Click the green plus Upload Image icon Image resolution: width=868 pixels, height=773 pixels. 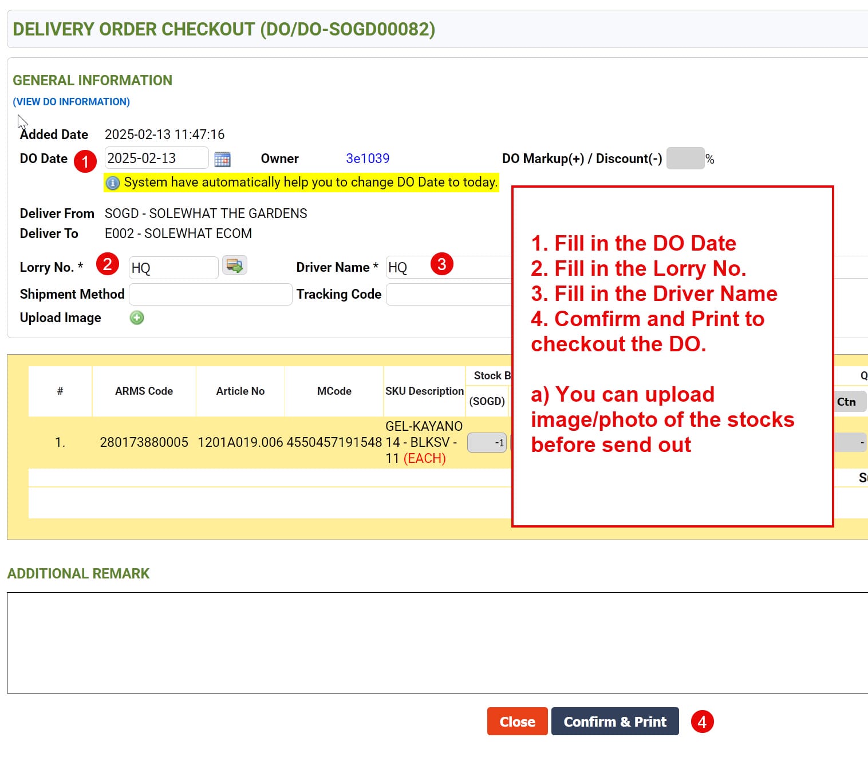[x=137, y=318]
